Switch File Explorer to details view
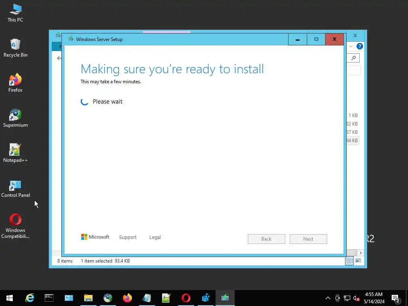408x306 pixels. (x=350, y=261)
